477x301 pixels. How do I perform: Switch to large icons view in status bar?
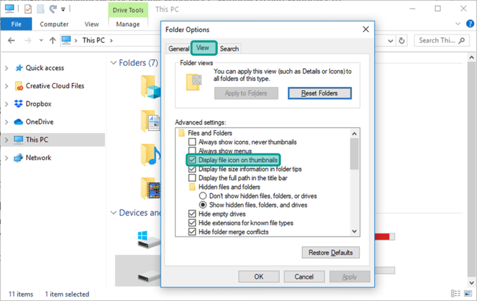click(x=468, y=294)
